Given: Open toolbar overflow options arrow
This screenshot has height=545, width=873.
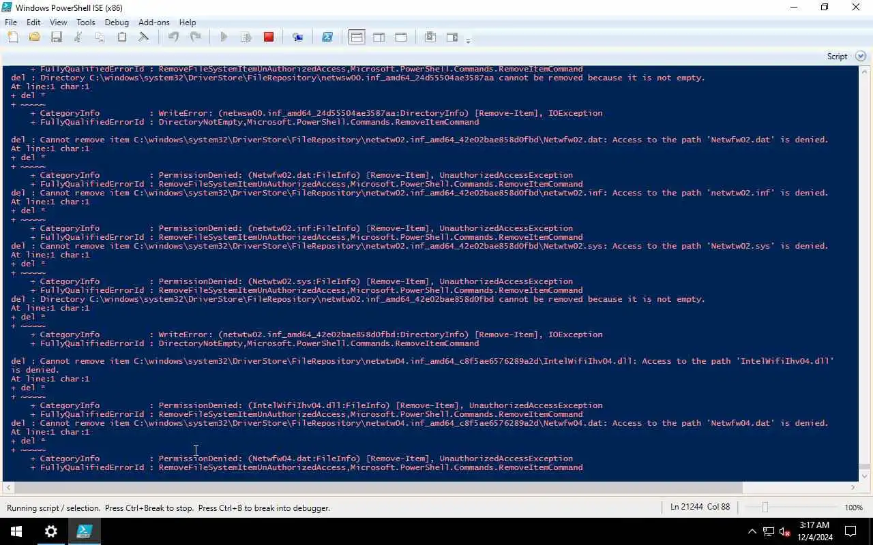Looking at the screenshot, I should [x=468, y=41].
